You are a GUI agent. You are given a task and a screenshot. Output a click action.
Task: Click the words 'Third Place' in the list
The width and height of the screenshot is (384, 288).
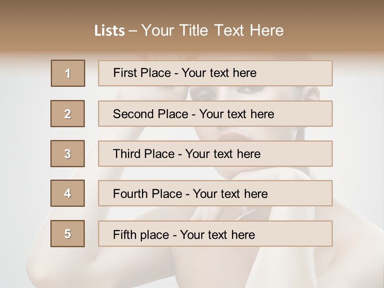coord(144,154)
